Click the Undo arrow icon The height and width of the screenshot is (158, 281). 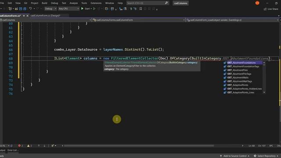pos(30,9)
